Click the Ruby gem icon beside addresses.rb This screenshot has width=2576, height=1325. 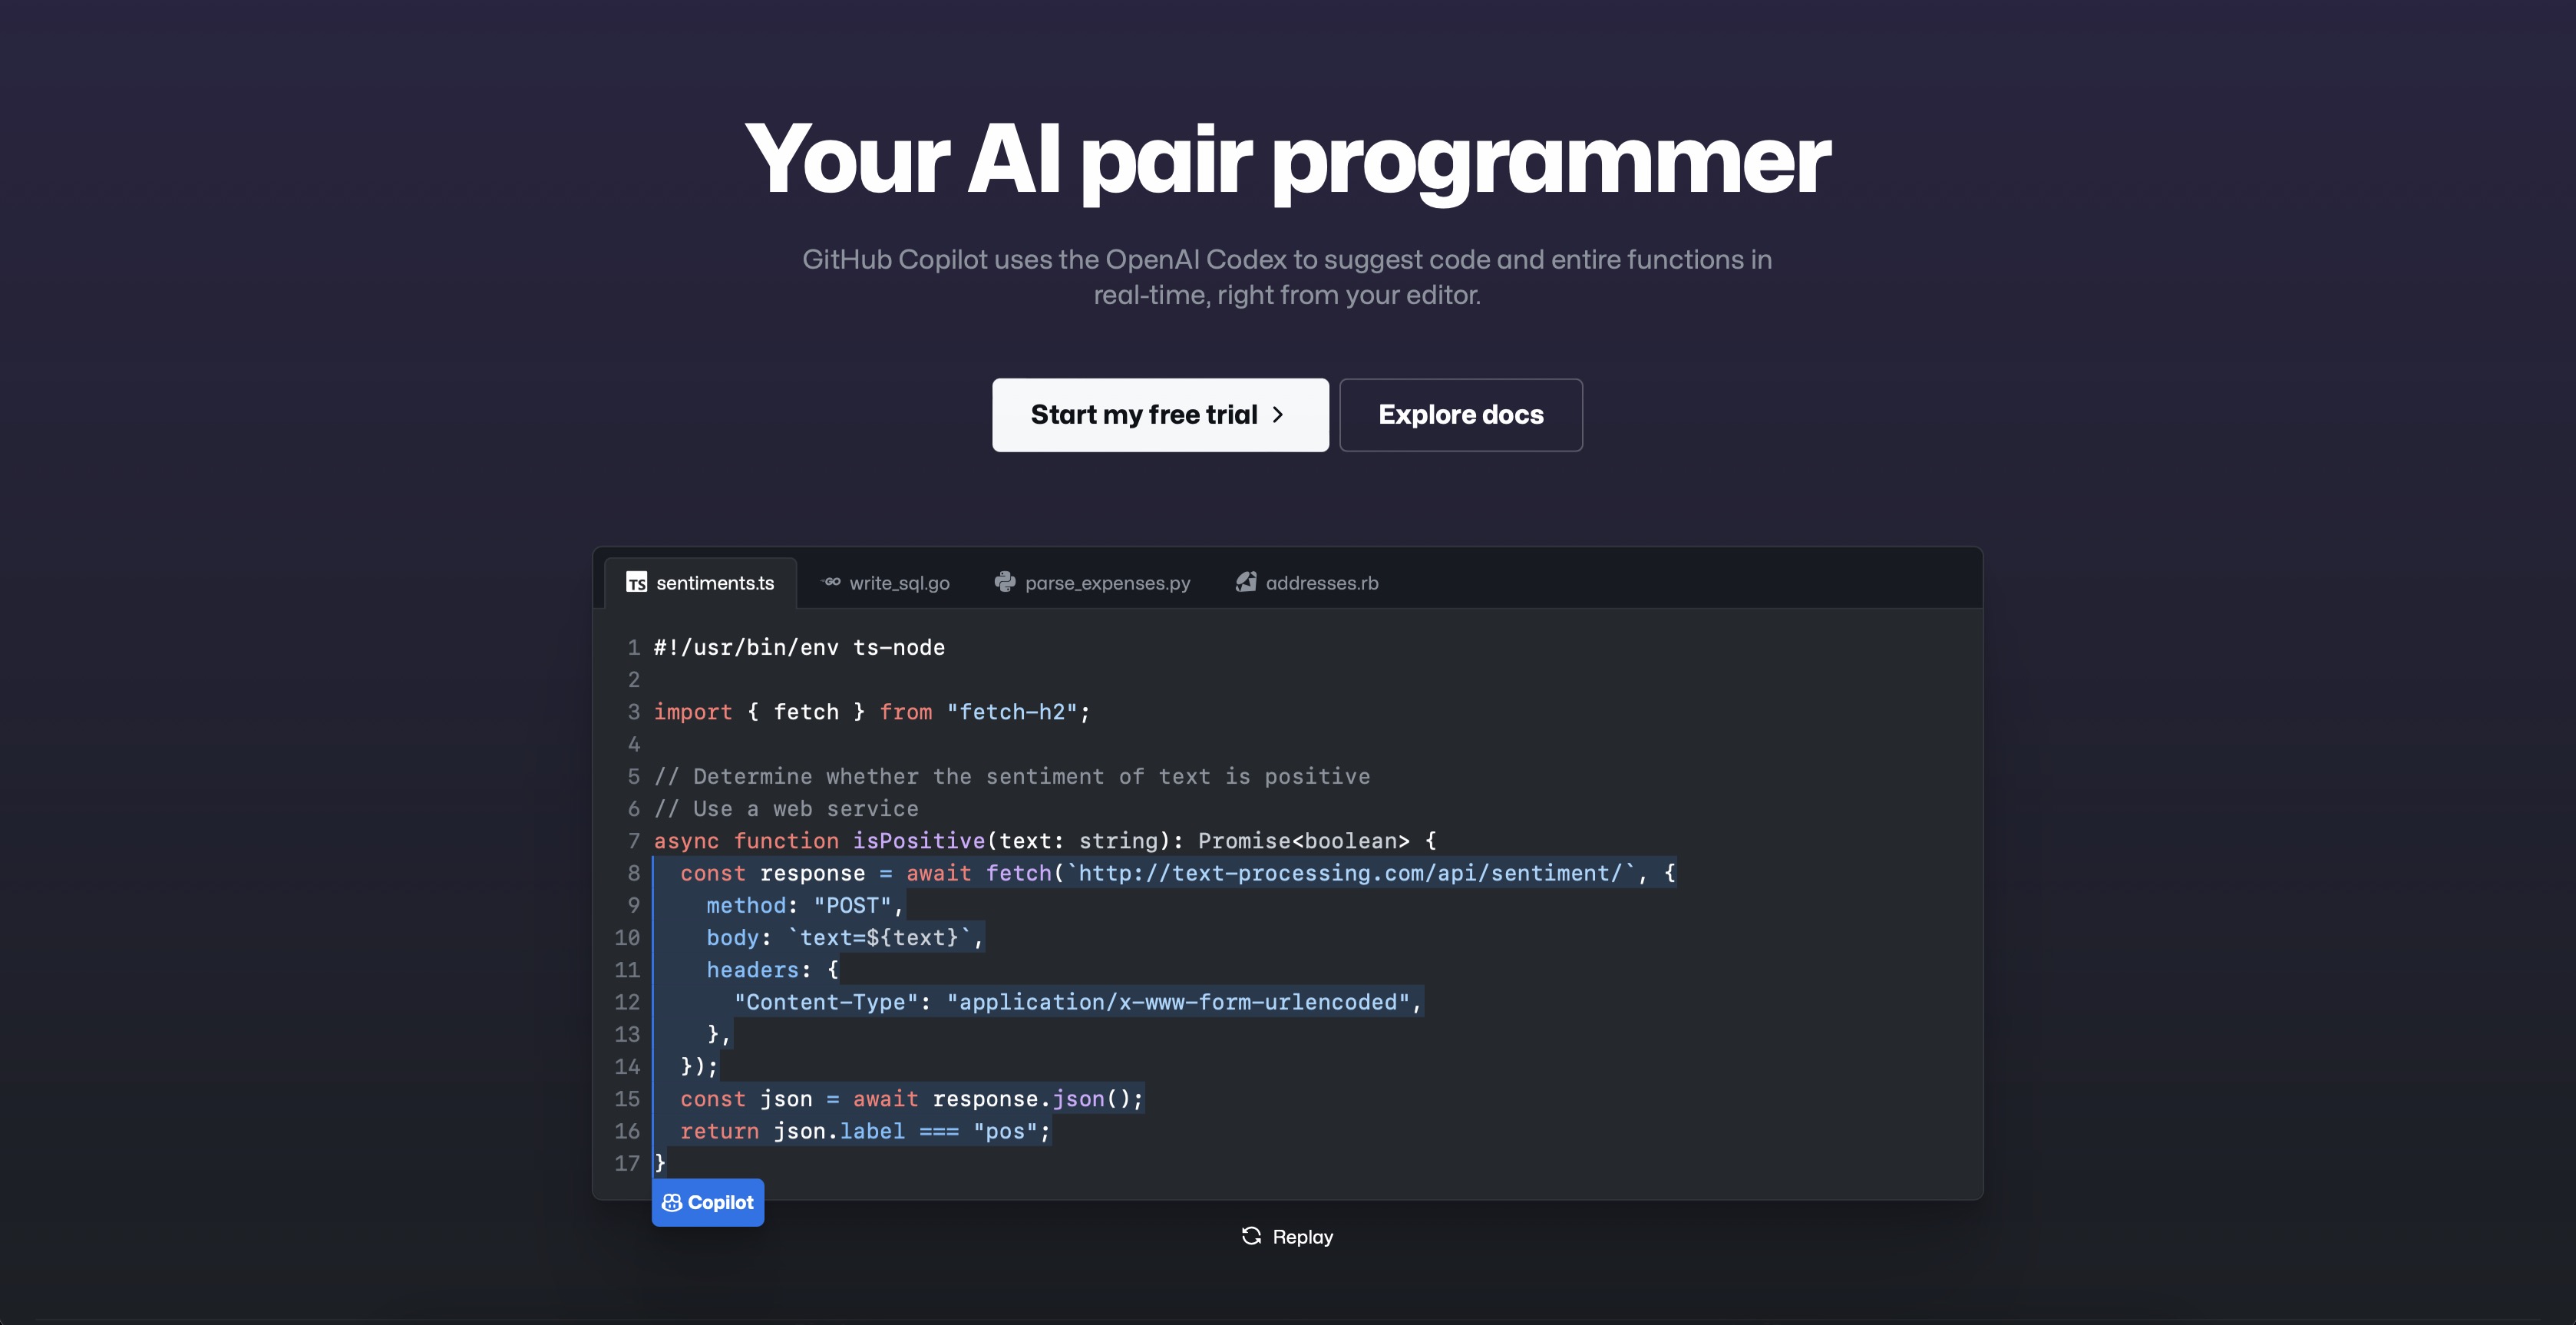[1245, 582]
